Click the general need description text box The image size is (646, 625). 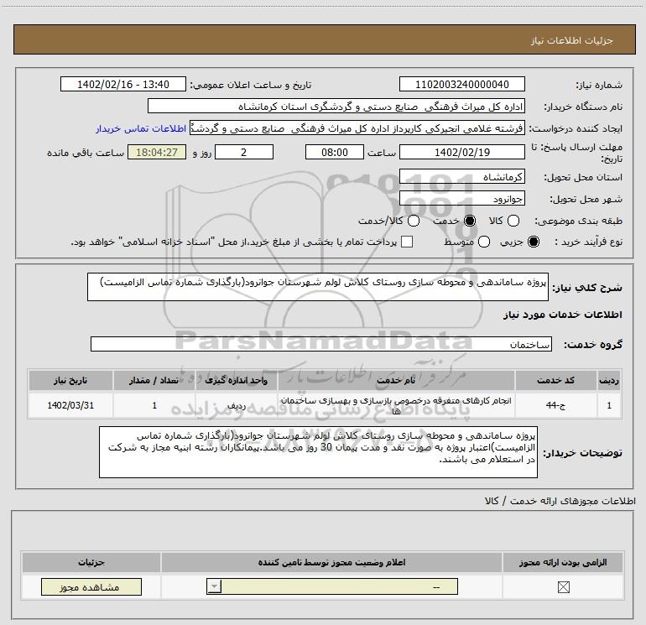coord(318,287)
